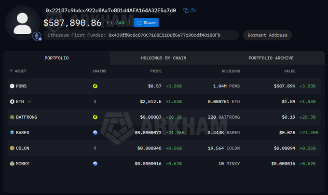The width and height of the screenshot is (328, 195).
Task: Click the PONS value $587.89K
Action: 285,86
